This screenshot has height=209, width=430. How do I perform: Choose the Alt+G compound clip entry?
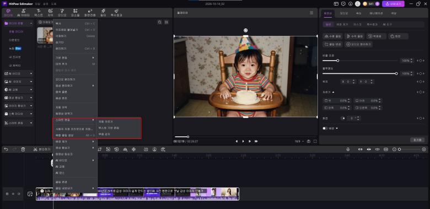pos(75,135)
